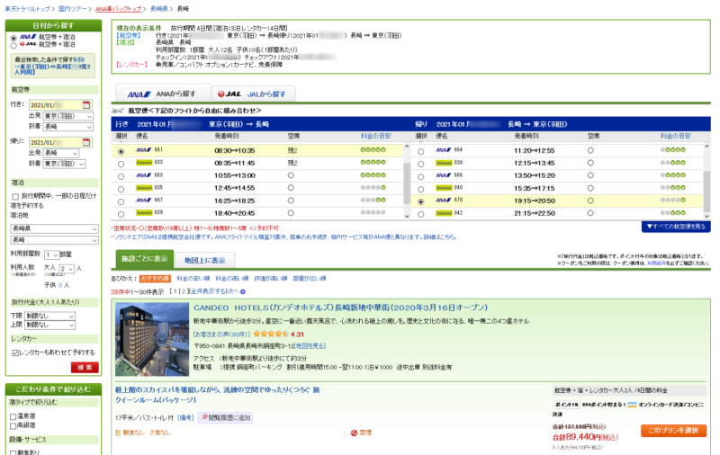Select the 施設ごとに表示 tab

point(145,259)
